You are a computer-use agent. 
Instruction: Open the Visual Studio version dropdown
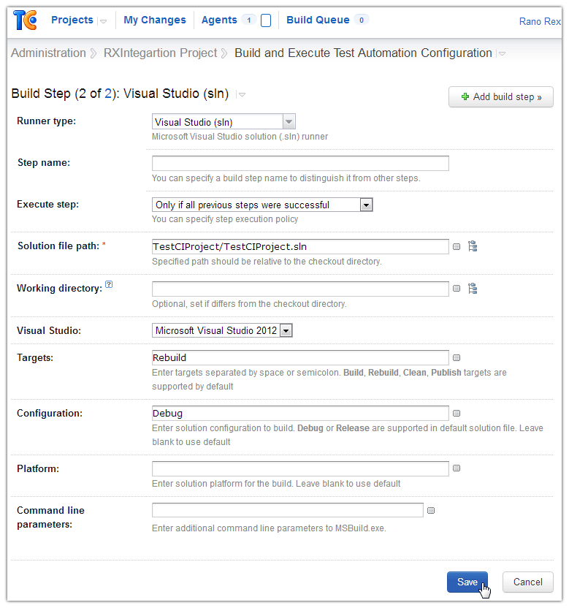(x=222, y=330)
